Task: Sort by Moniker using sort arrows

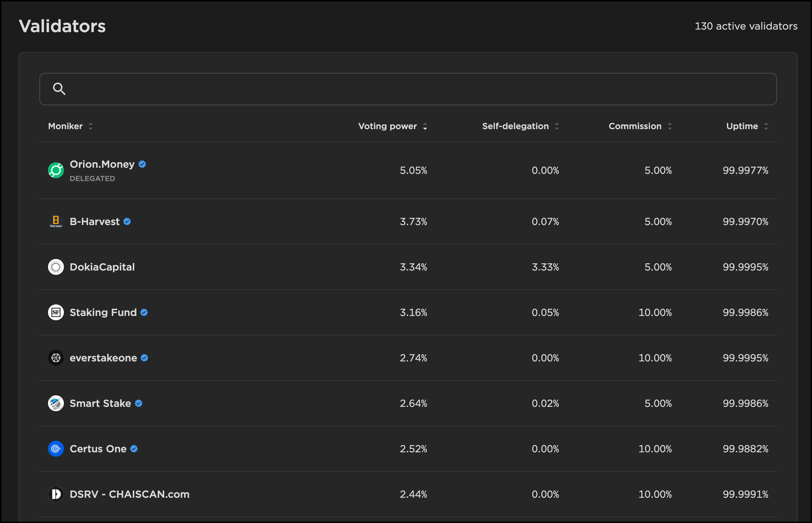Action: (91, 126)
